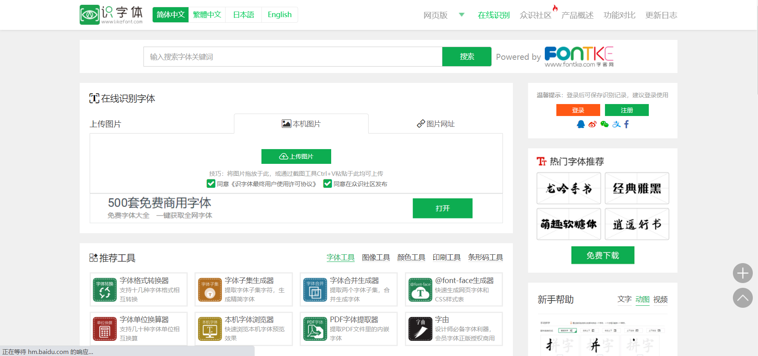
Task: Open 众识社区 nav item
Action: (536, 15)
